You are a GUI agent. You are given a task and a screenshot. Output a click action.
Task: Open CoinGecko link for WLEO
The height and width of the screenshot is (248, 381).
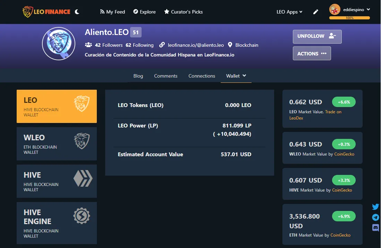(x=344, y=154)
